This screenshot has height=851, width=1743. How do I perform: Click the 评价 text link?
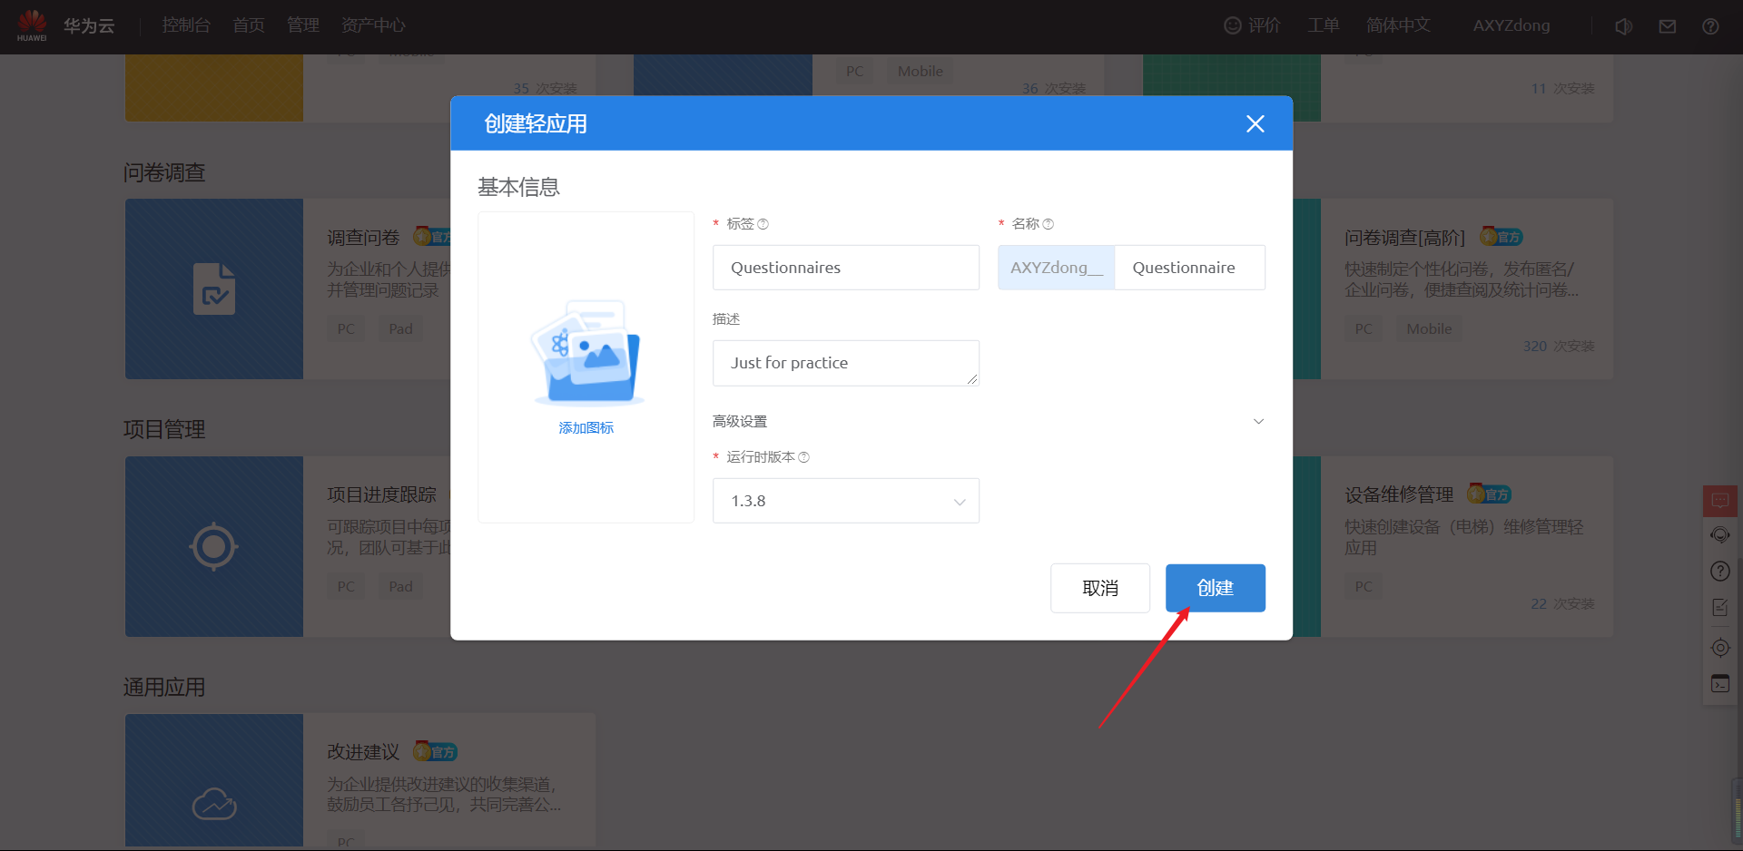(x=1265, y=25)
